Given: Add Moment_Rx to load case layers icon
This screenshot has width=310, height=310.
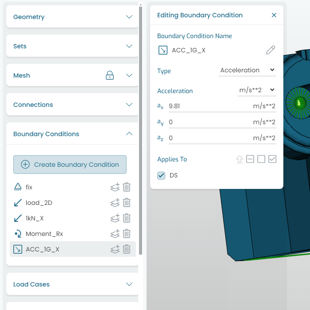Looking at the screenshot, I should tap(115, 234).
